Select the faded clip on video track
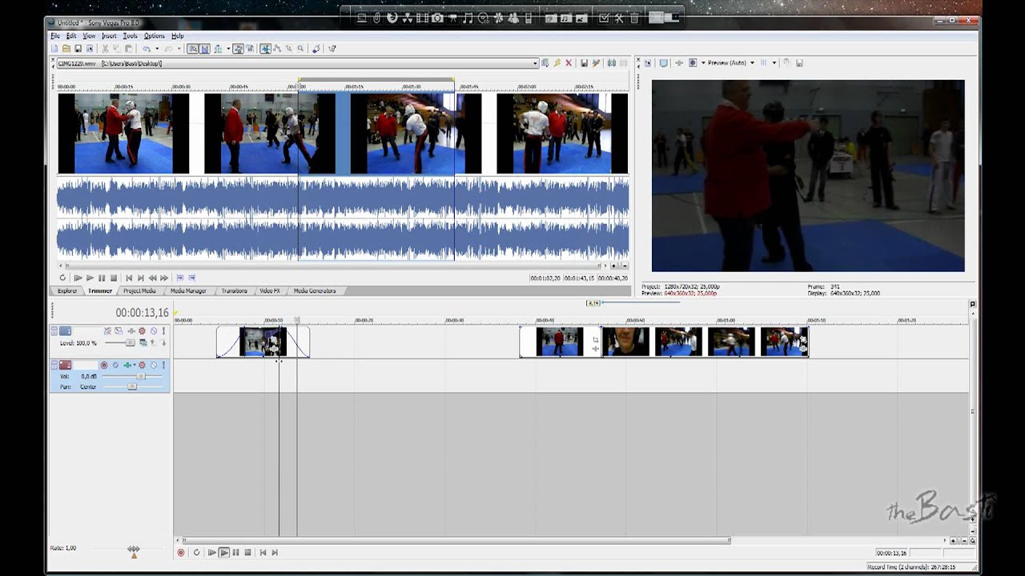Viewport: 1025px width, 576px height. click(263, 342)
